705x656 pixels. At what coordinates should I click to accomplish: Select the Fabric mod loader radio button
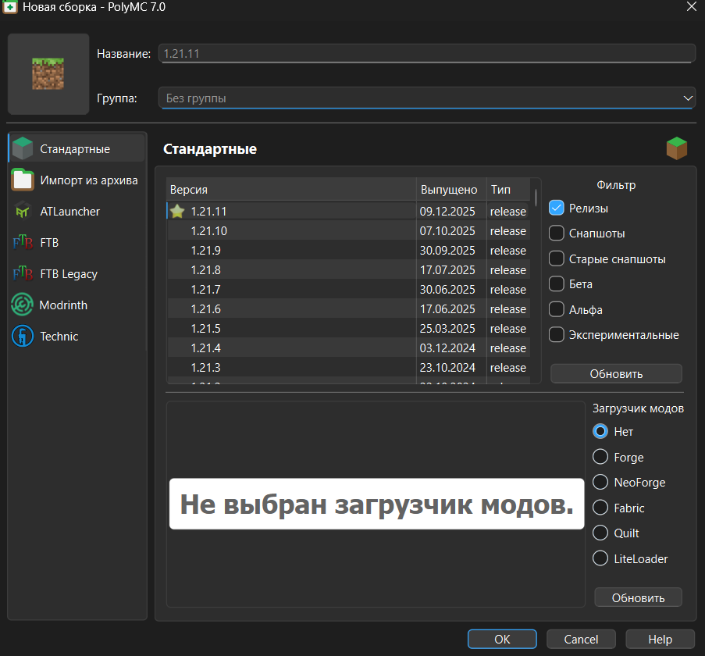point(600,508)
